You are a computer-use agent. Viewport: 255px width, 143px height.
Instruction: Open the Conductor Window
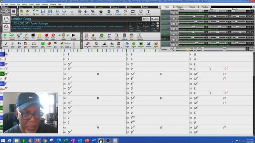[73, 37]
